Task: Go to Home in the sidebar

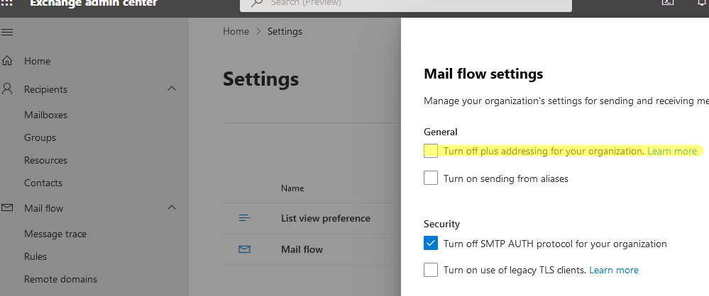Action: coord(37,61)
